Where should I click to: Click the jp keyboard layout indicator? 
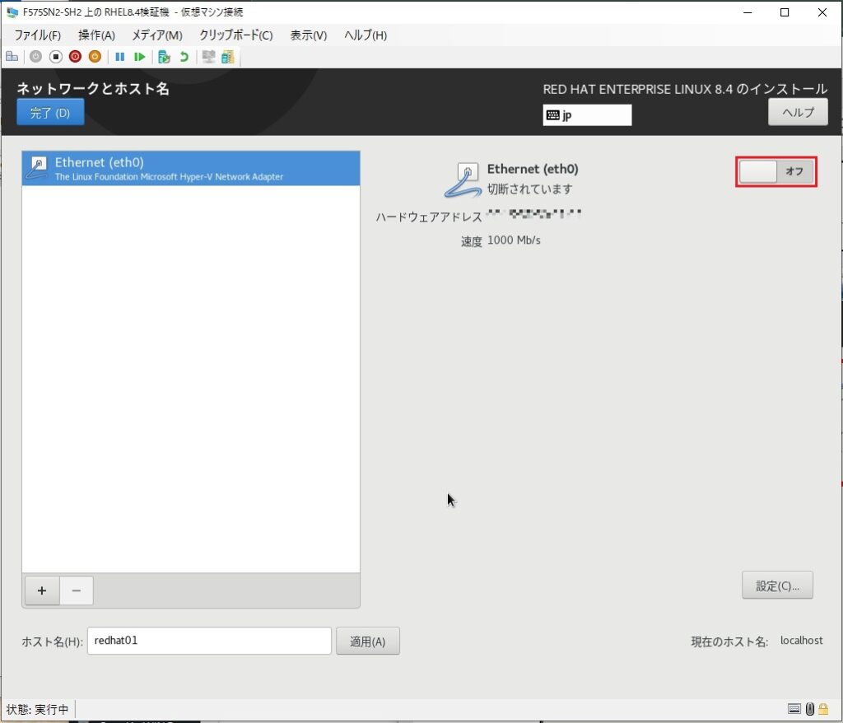[587, 114]
